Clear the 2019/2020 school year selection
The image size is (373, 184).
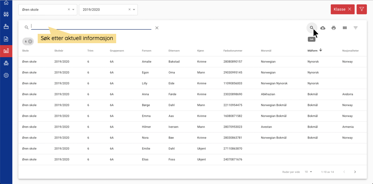coord(129,9)
